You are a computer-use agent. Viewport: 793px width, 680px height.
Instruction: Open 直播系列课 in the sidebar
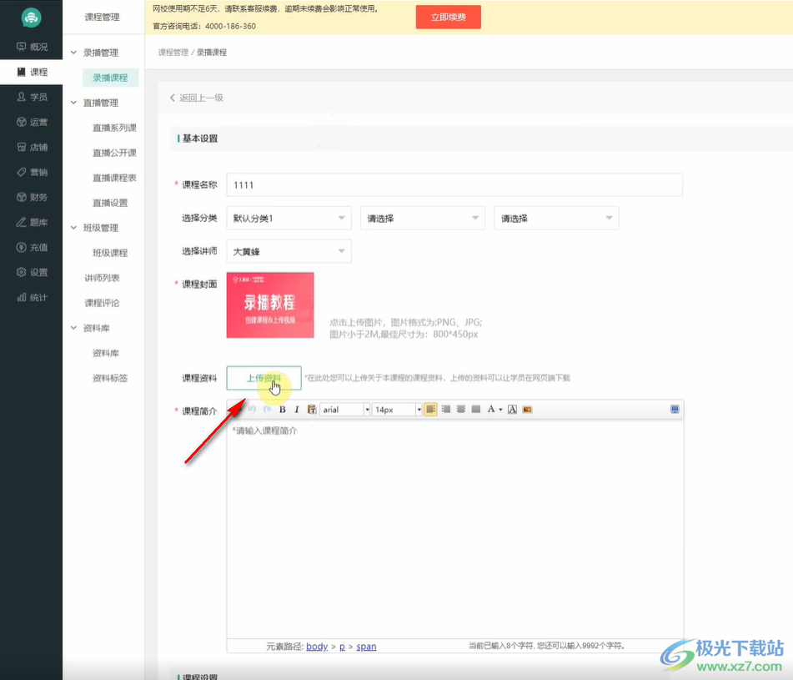[114, 128]
